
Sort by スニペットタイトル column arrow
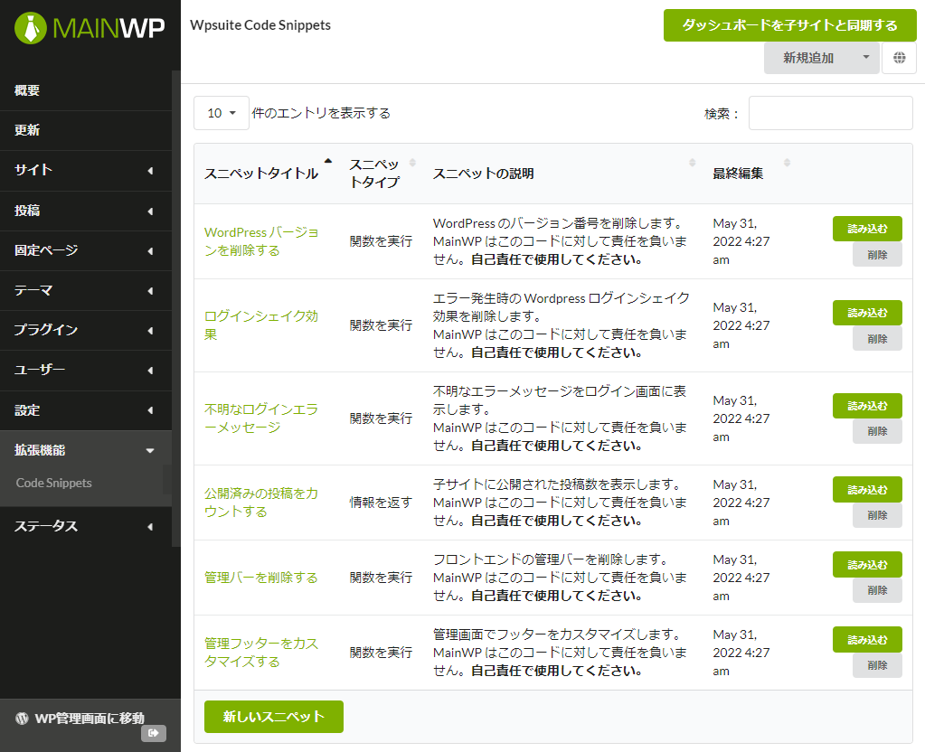[x=328, y=160]
